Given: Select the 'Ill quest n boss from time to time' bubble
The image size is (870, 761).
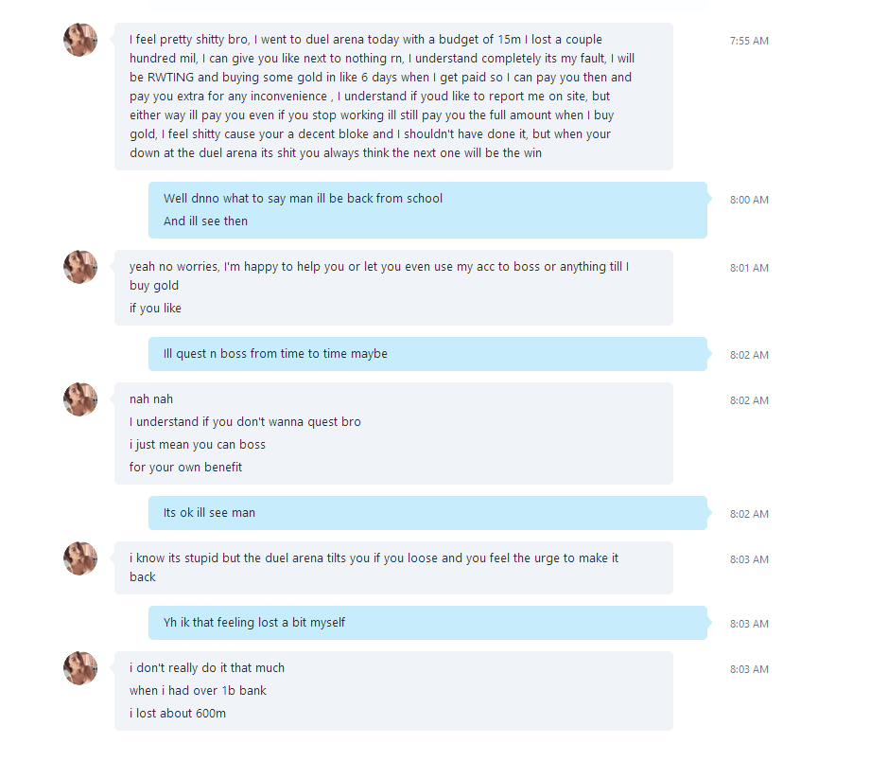Looking at the screenshot, I should point(275,354).
